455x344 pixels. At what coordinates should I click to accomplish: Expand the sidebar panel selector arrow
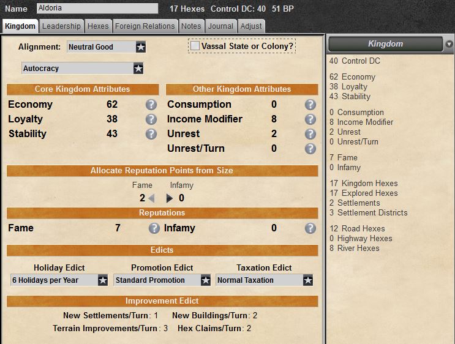(x=449, y=44)
